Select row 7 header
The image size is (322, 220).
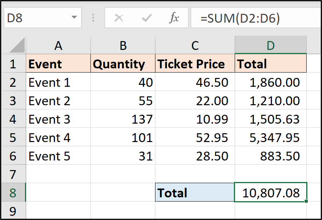click(13, 174)
